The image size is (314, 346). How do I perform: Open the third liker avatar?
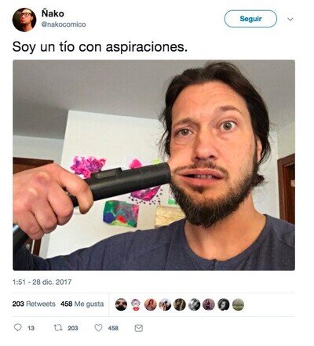point(151,304)
